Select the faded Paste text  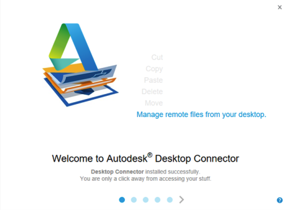153,80
